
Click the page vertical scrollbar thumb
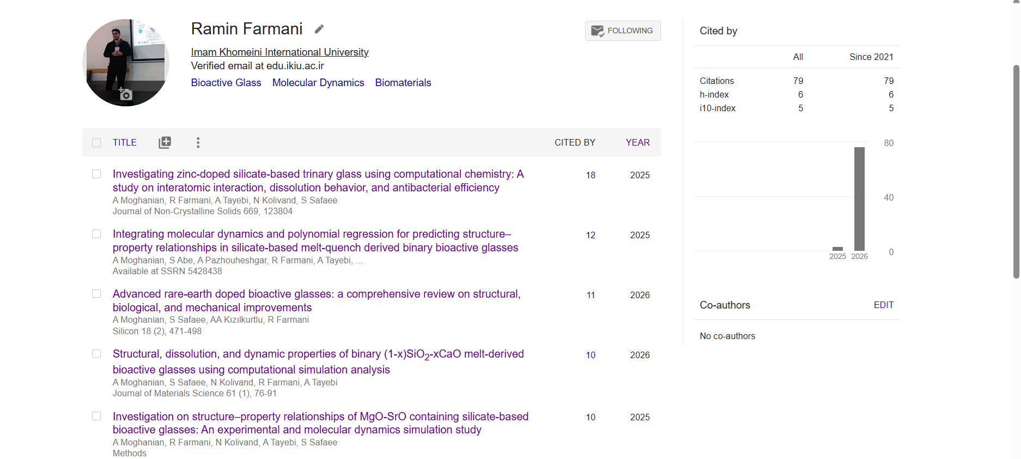click(1016, 172)
